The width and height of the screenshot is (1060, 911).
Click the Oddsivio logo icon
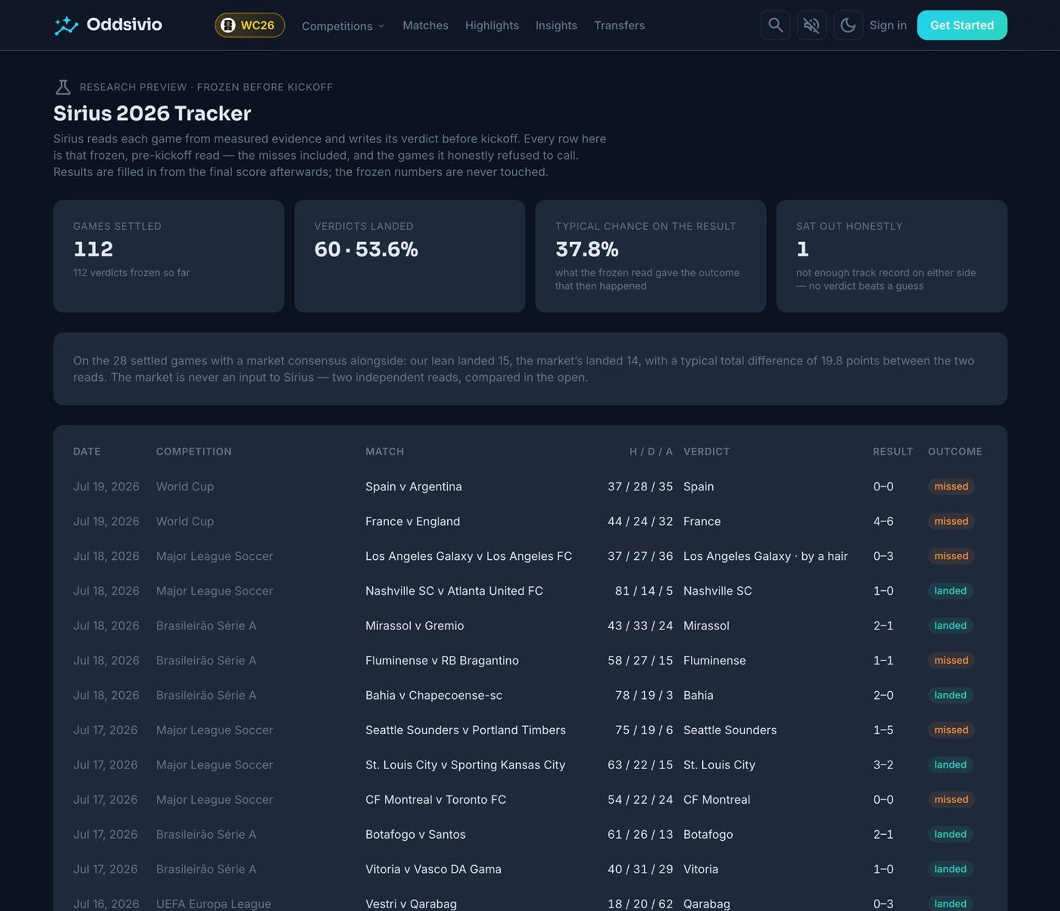66,25
